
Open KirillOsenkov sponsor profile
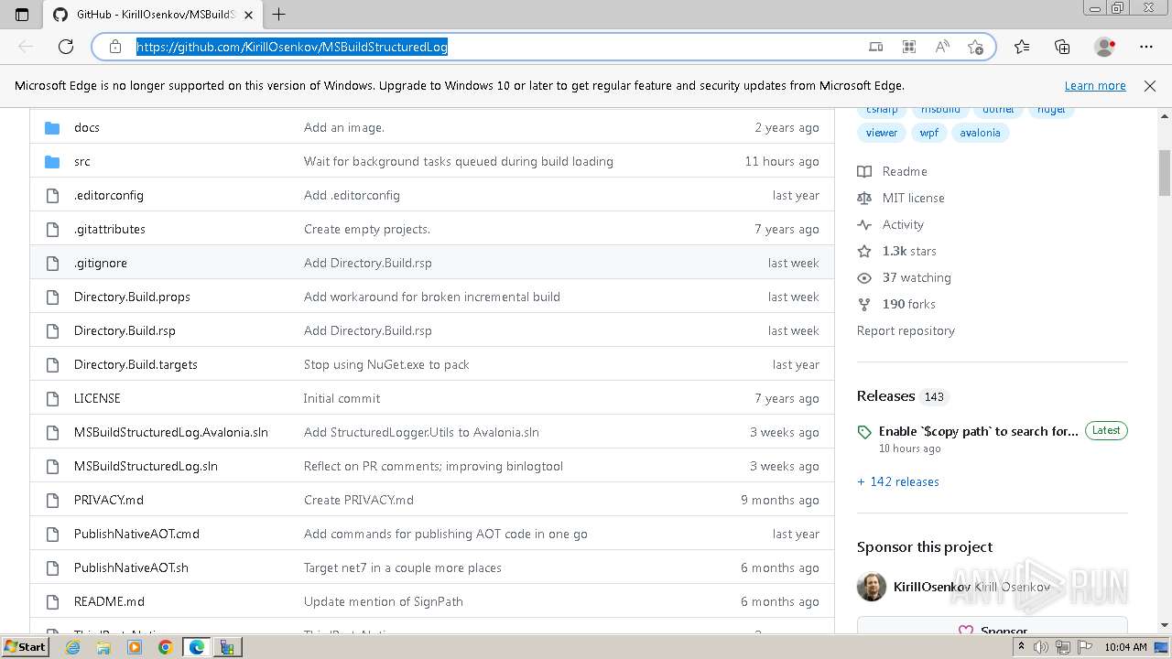pos(932,587)
